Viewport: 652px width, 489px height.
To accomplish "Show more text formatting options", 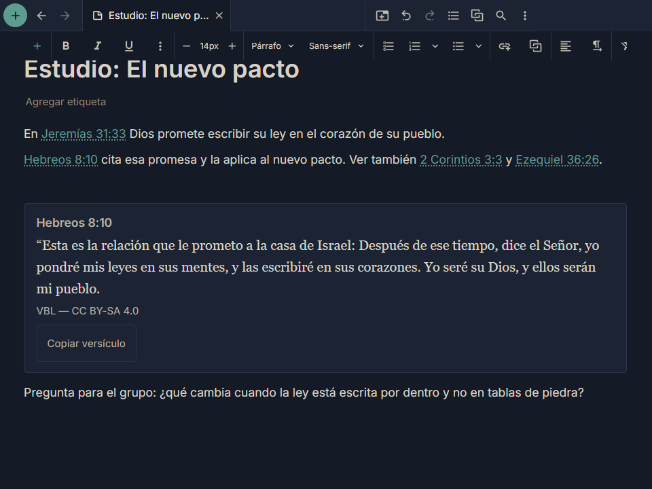I will pyautogui.click(x=160, y=46).
